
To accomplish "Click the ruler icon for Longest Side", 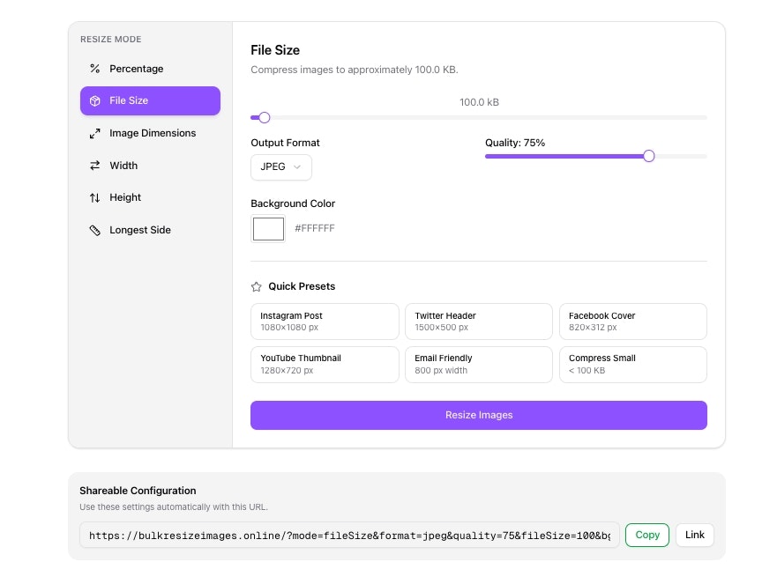I will tap(94, 230).
